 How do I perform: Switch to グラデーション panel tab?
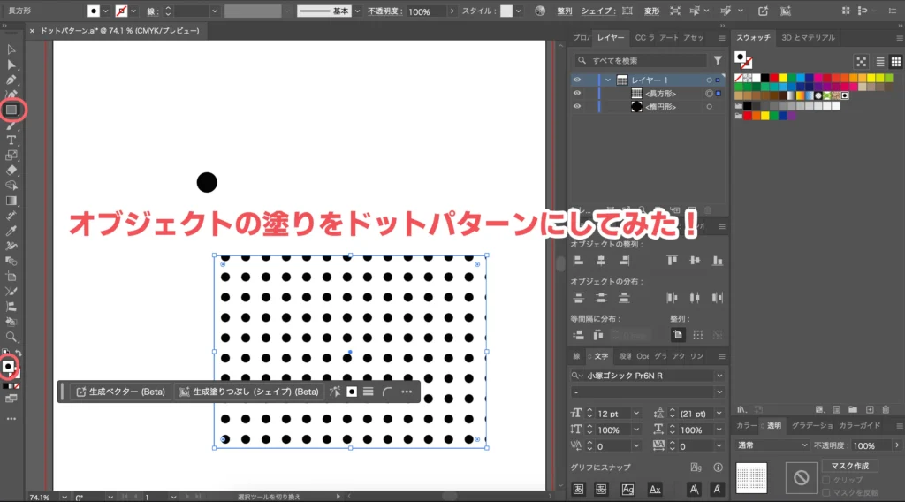click(x=812, y=426)
